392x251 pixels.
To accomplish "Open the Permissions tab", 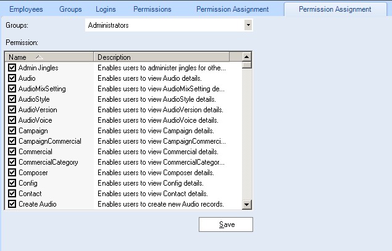I will tap(152, 9).
